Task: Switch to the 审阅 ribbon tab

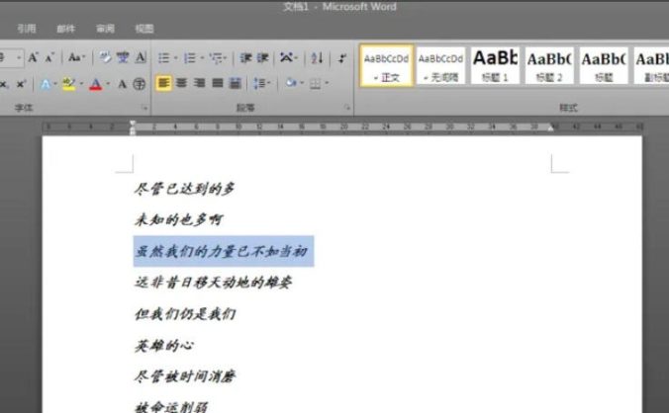Action: 105,29
